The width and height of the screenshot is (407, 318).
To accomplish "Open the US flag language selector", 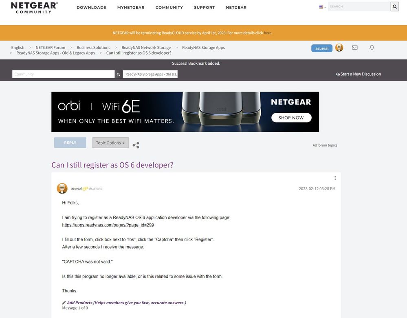I will 323,7.
